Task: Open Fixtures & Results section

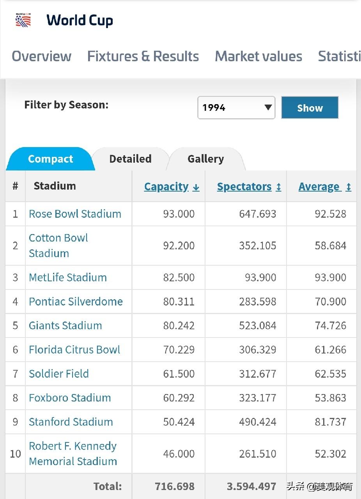Action: (143, 56)
